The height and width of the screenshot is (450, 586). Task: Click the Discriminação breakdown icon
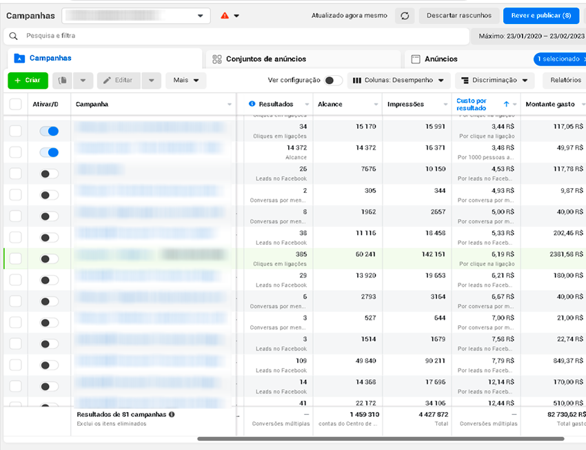coord(465,81)
